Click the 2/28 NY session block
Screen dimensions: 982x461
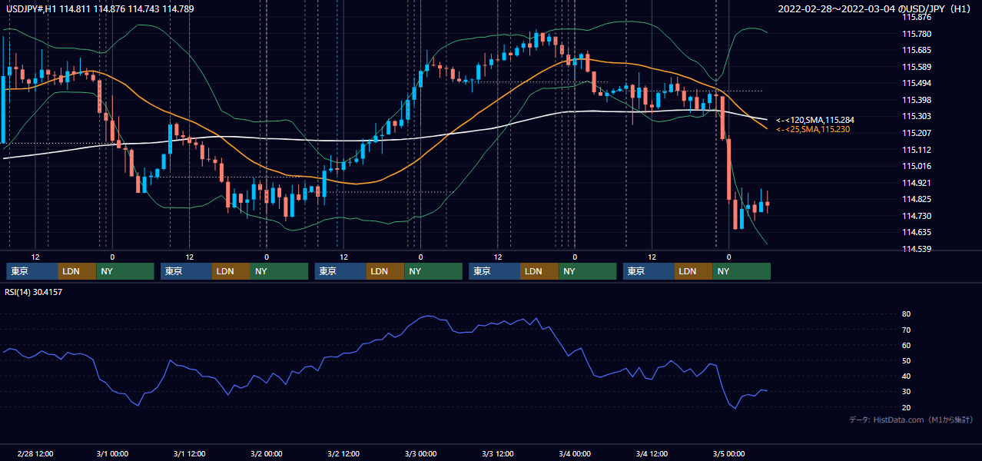click(125, 271)
